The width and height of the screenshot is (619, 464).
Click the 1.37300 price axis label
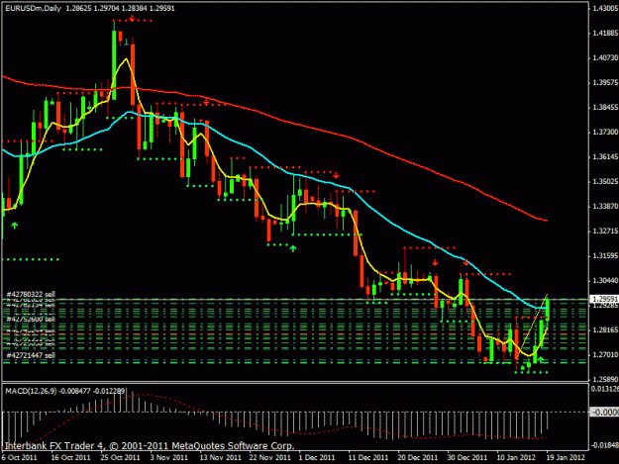tap(605, 132)
